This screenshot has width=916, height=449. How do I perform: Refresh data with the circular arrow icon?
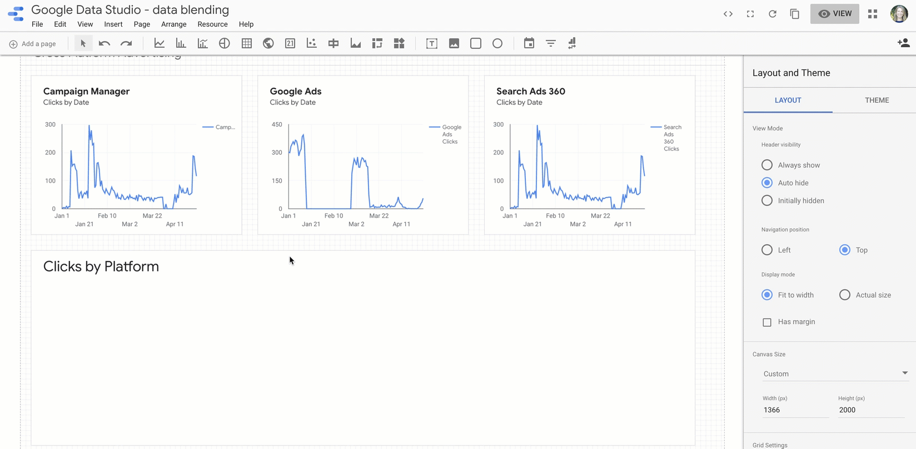click(773, 14)
